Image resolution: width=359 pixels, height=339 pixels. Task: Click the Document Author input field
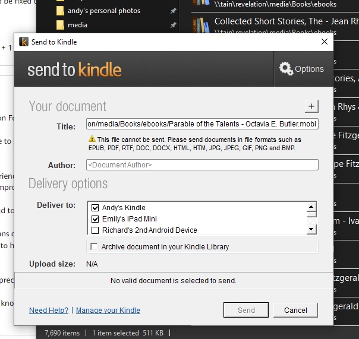(202, 164)
